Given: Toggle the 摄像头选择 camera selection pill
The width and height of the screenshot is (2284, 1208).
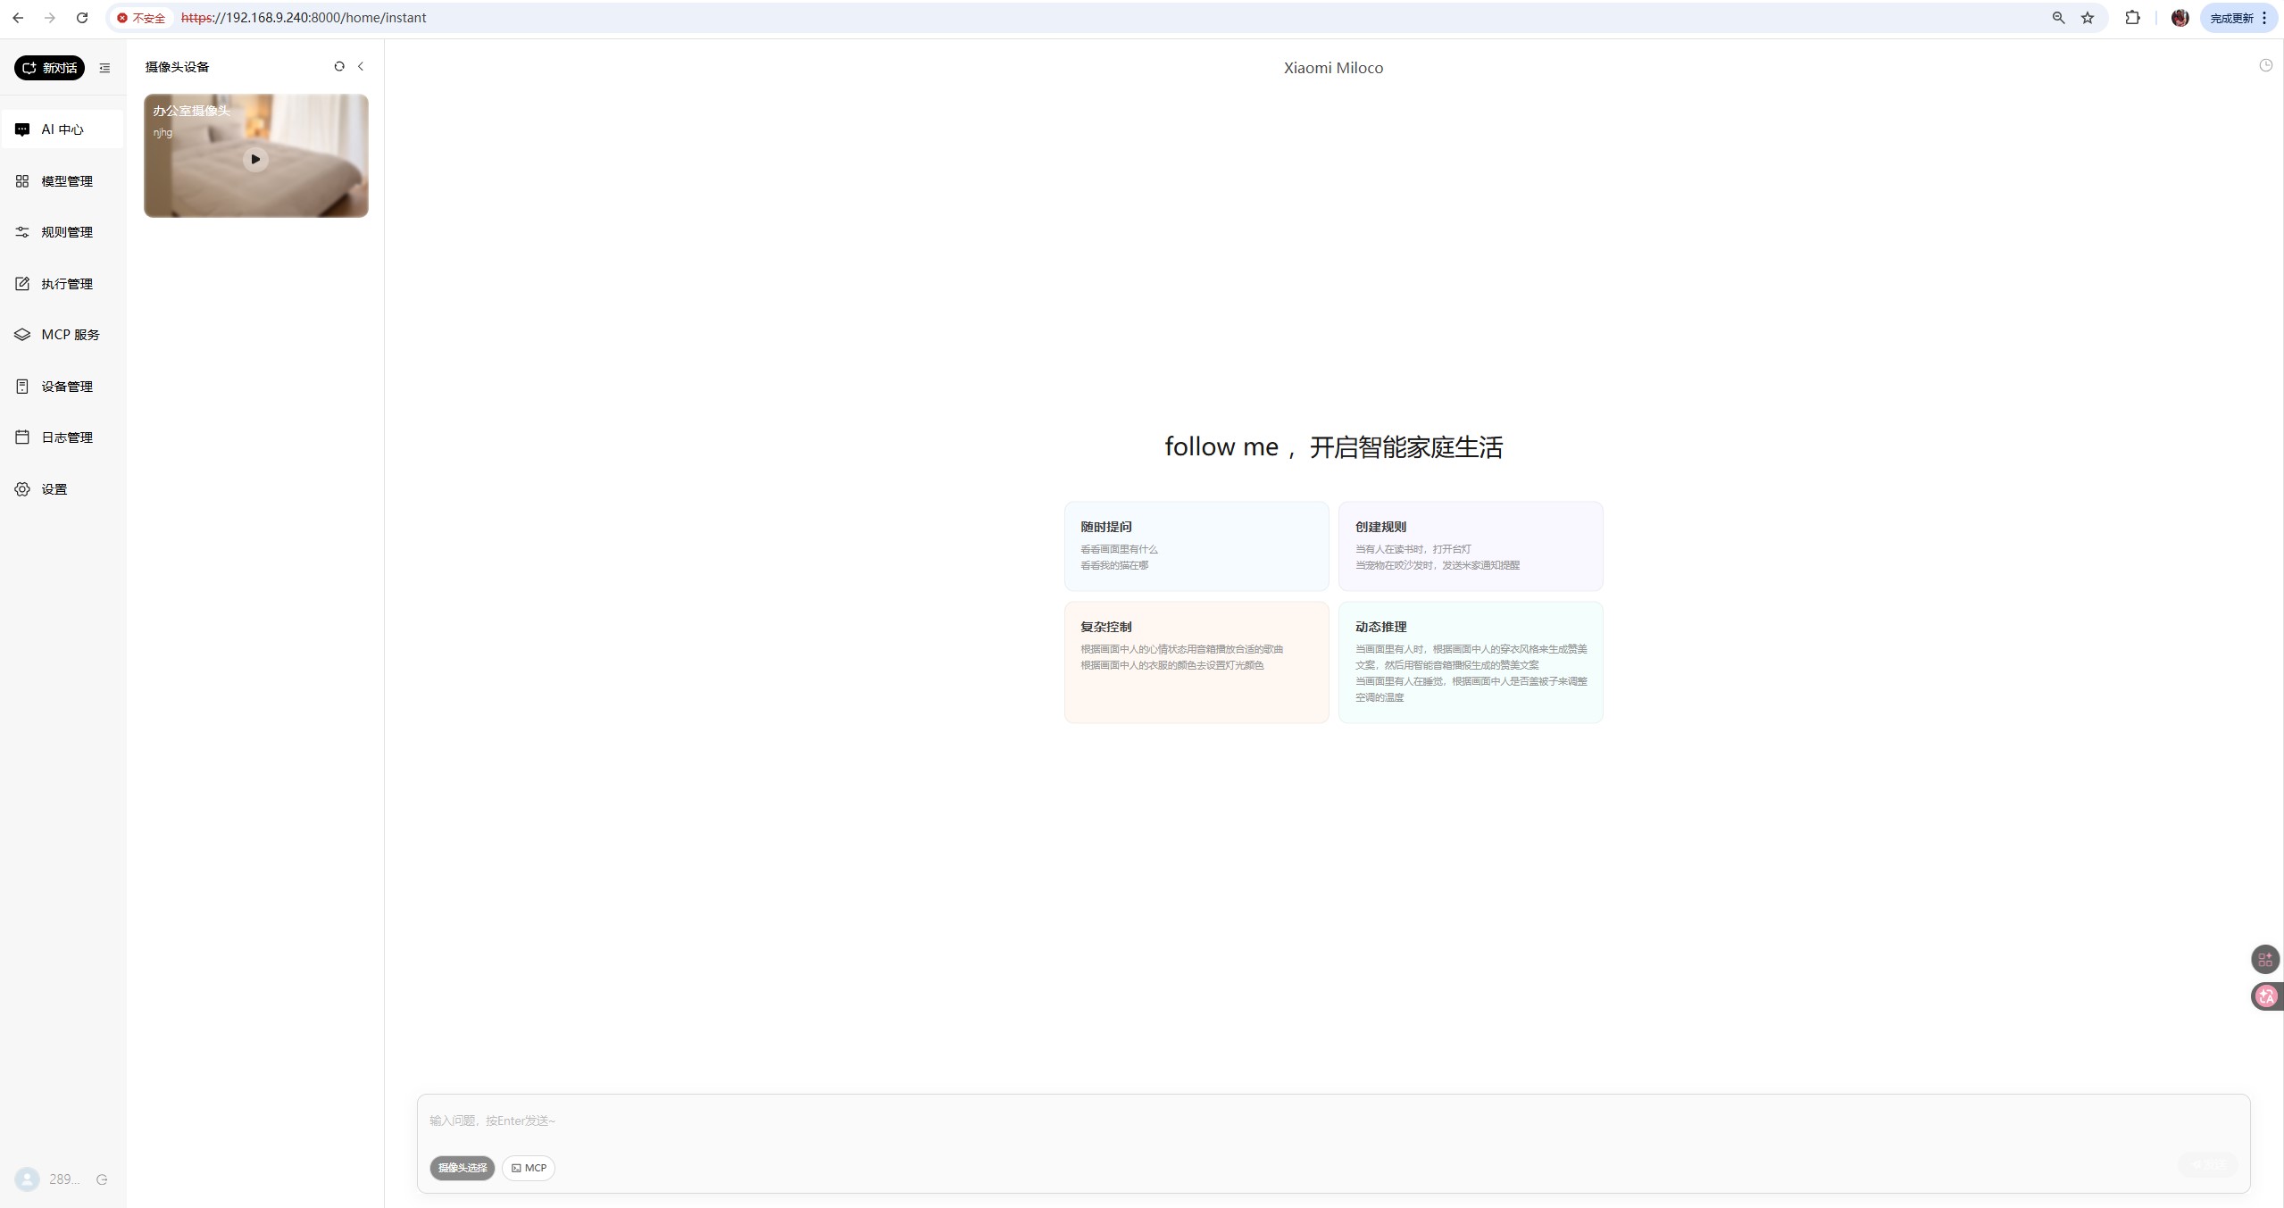Looking at the screenshot, I should coord(462,1168).
